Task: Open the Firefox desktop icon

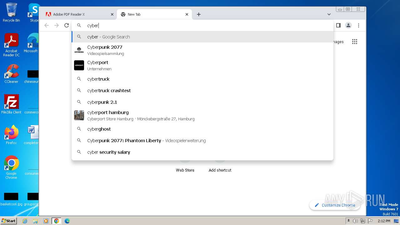Action: (11, 135)
